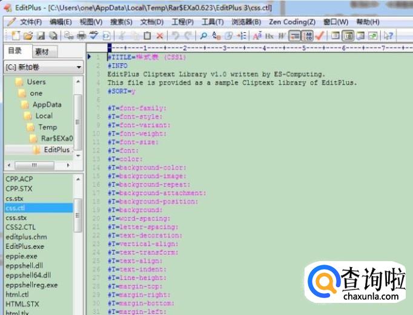Switch to the 素材 tab
413x315 pixels.
click(x=45, y=51)
